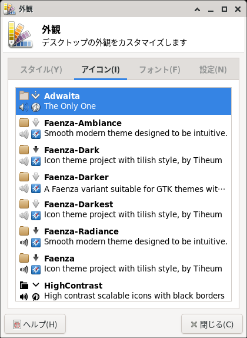Maximize the 外観 window
247x338 pixels.
point(225,9)
